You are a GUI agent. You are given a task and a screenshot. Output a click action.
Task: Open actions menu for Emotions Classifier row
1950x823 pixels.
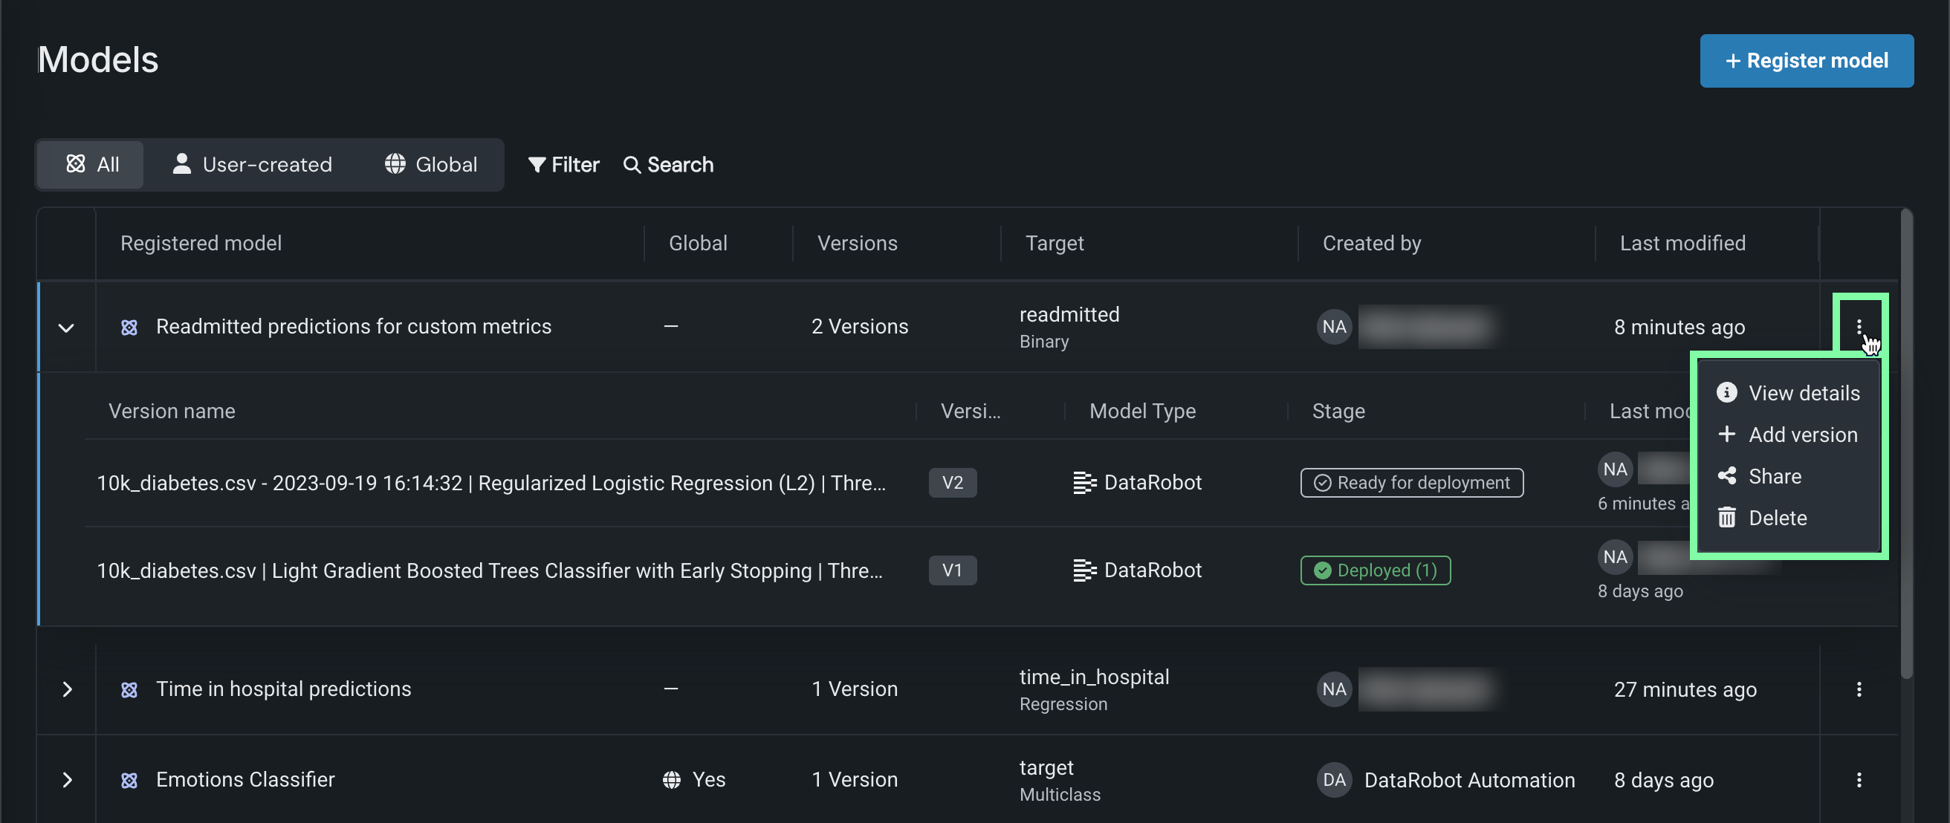click(x=1859, y=780)
